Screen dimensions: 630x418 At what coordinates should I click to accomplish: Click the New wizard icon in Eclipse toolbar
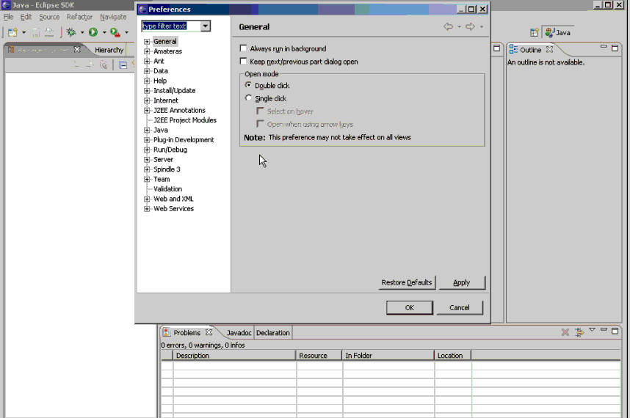pos(13,32)
